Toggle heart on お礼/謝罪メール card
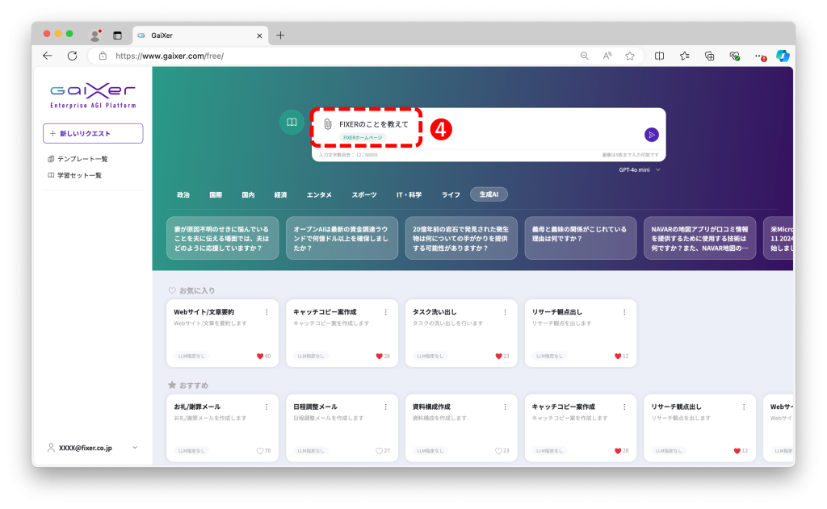This screenshot has height=509, width=827. coord(260,451)
